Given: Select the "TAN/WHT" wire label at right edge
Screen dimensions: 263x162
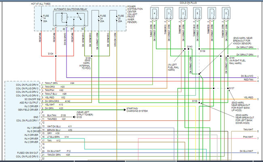Looking at the screenshot, I should click(248, 130).
